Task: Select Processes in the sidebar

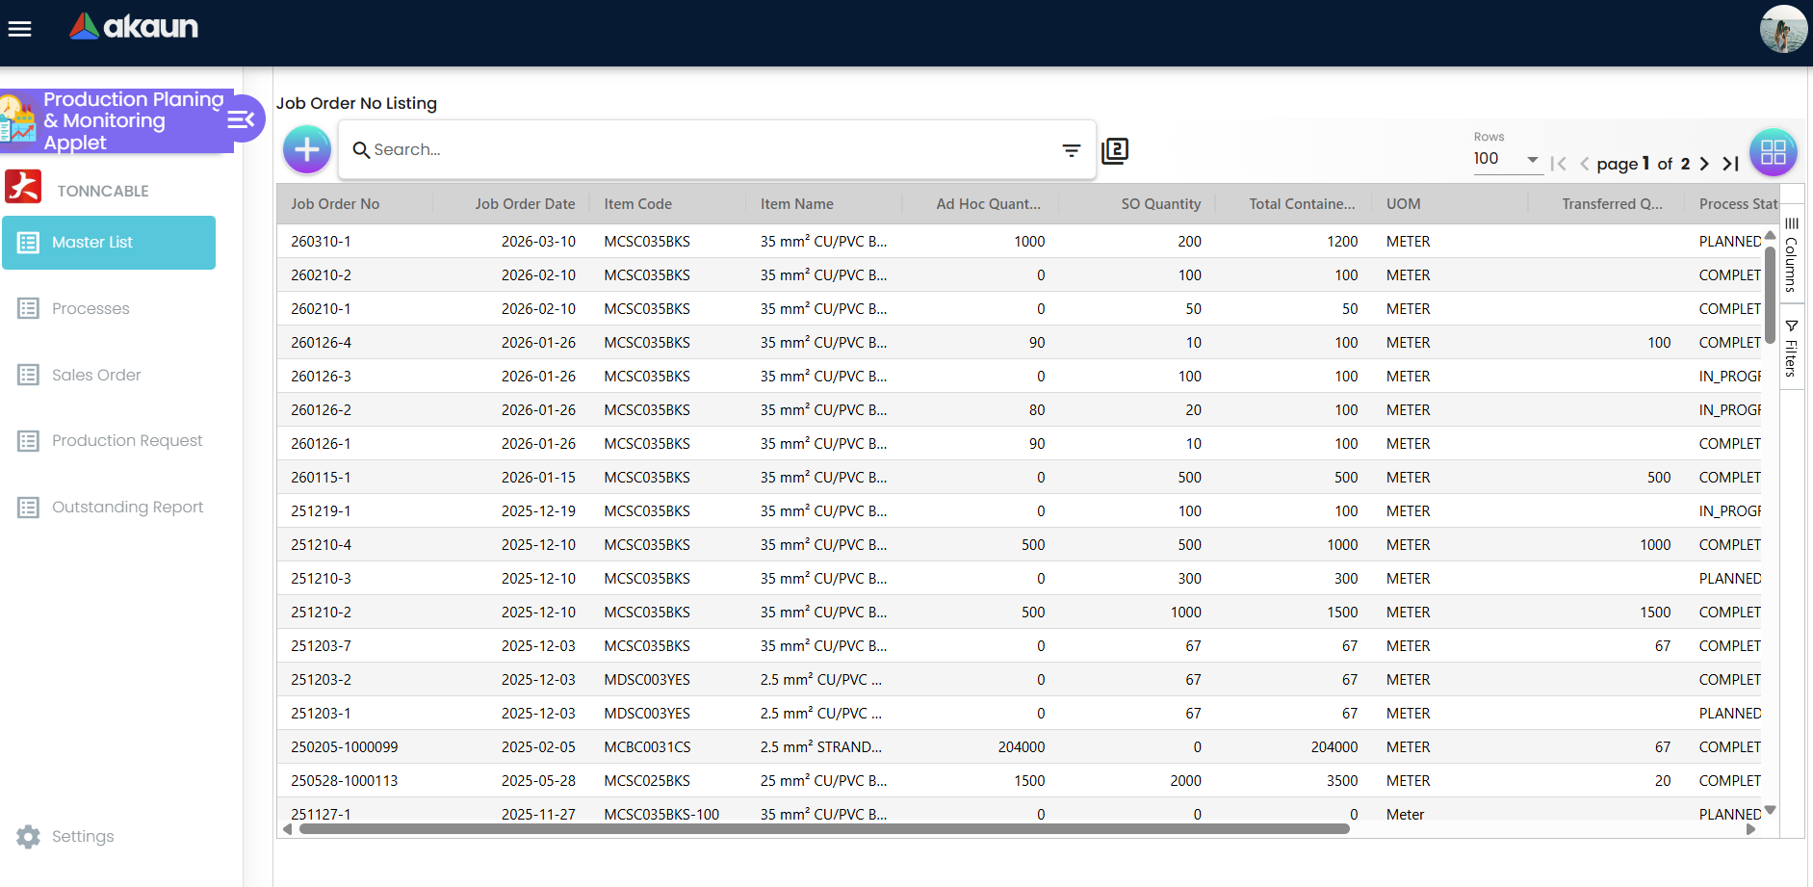Action: 91,308
